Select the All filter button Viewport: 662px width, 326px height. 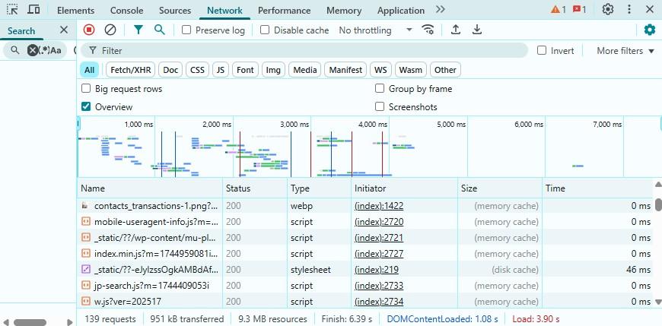(x=89, y=70)
